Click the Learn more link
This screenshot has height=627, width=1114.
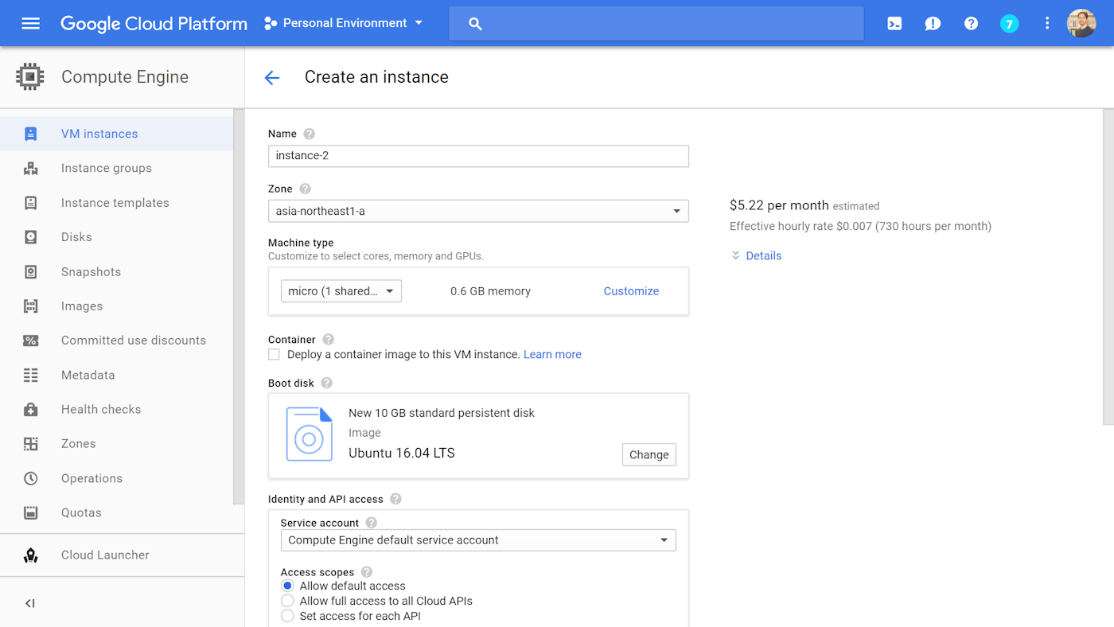[552, 354]
